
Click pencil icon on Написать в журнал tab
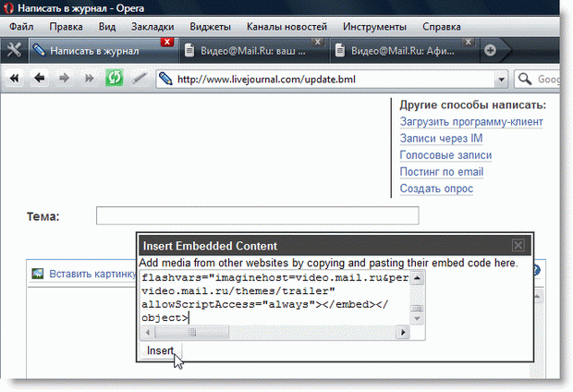[x=39, y=50]
